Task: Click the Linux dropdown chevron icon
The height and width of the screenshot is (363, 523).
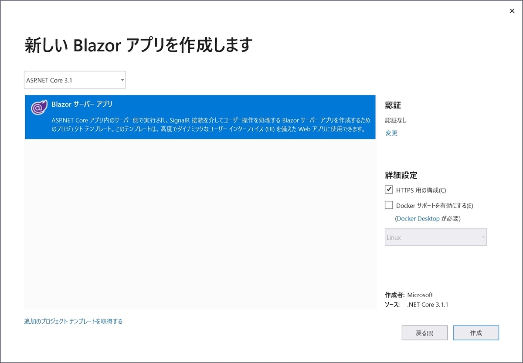Action: [483, 237]
